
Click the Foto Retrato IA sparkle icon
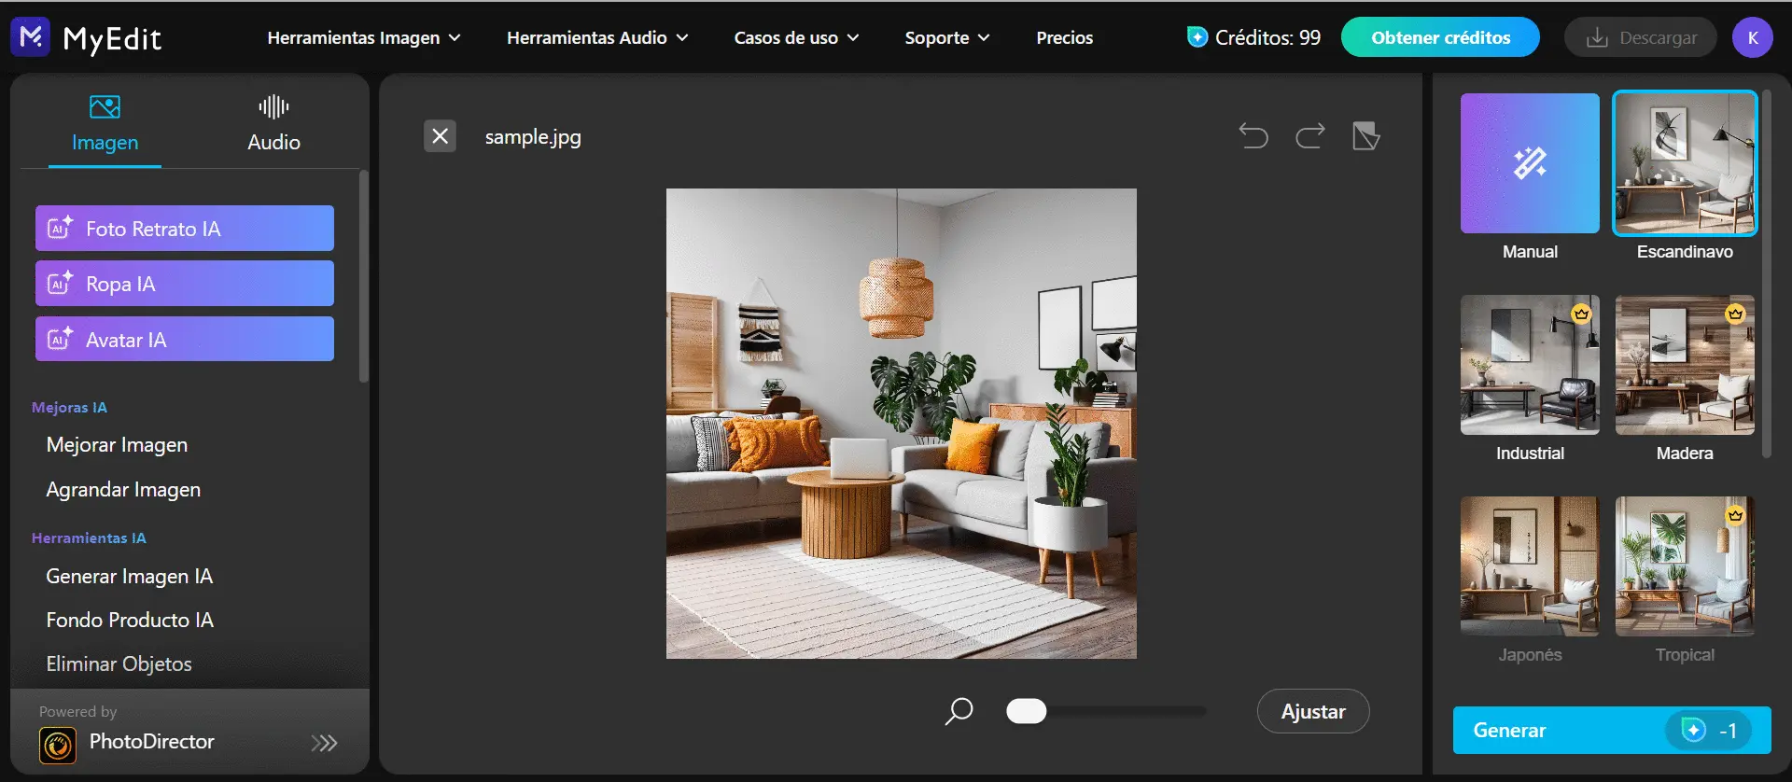point(61,228)
